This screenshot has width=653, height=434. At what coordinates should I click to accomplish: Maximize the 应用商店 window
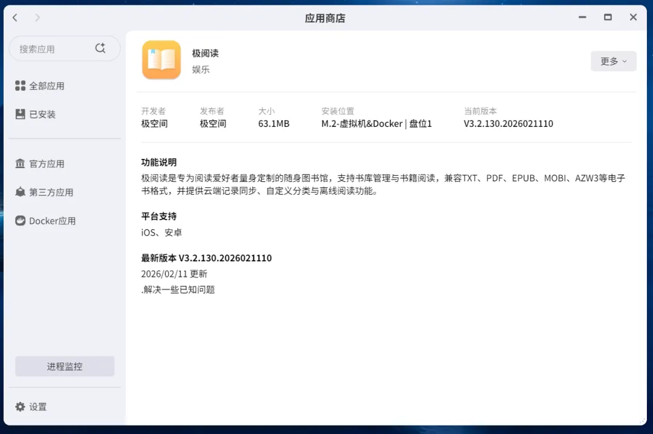coord(608,17)
